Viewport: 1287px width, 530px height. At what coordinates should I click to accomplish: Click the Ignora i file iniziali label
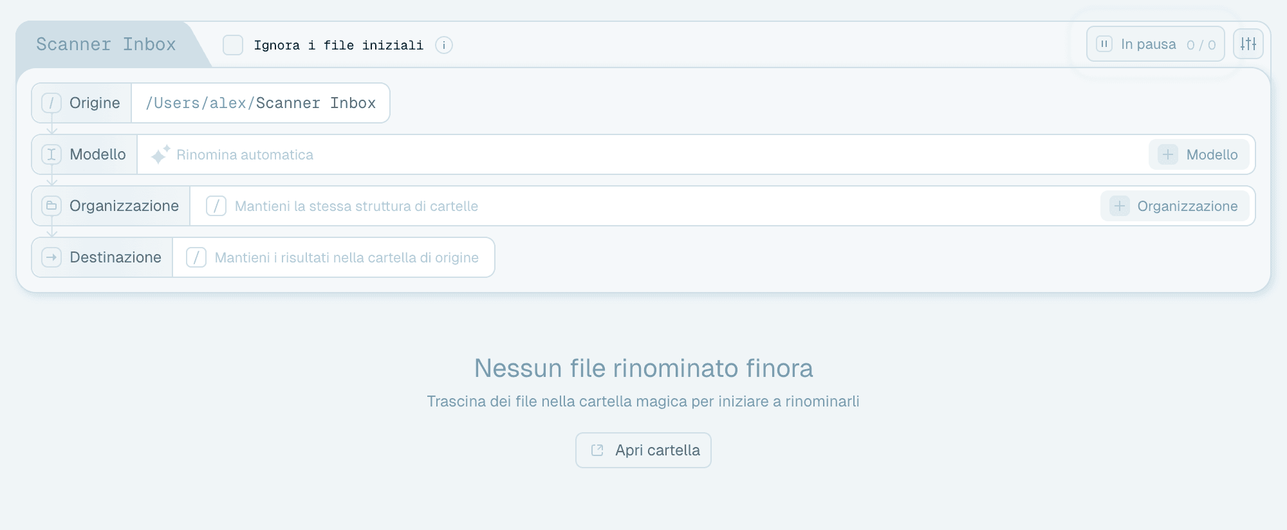[338, 45]
